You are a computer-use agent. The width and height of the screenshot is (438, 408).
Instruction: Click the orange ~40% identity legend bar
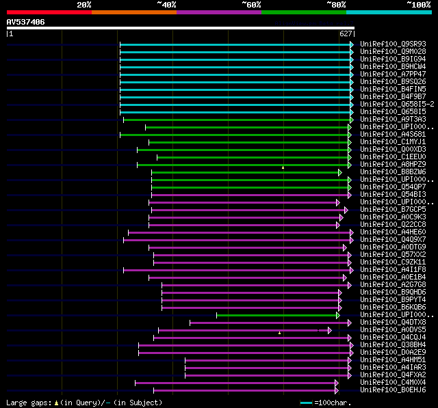[134, 12]
